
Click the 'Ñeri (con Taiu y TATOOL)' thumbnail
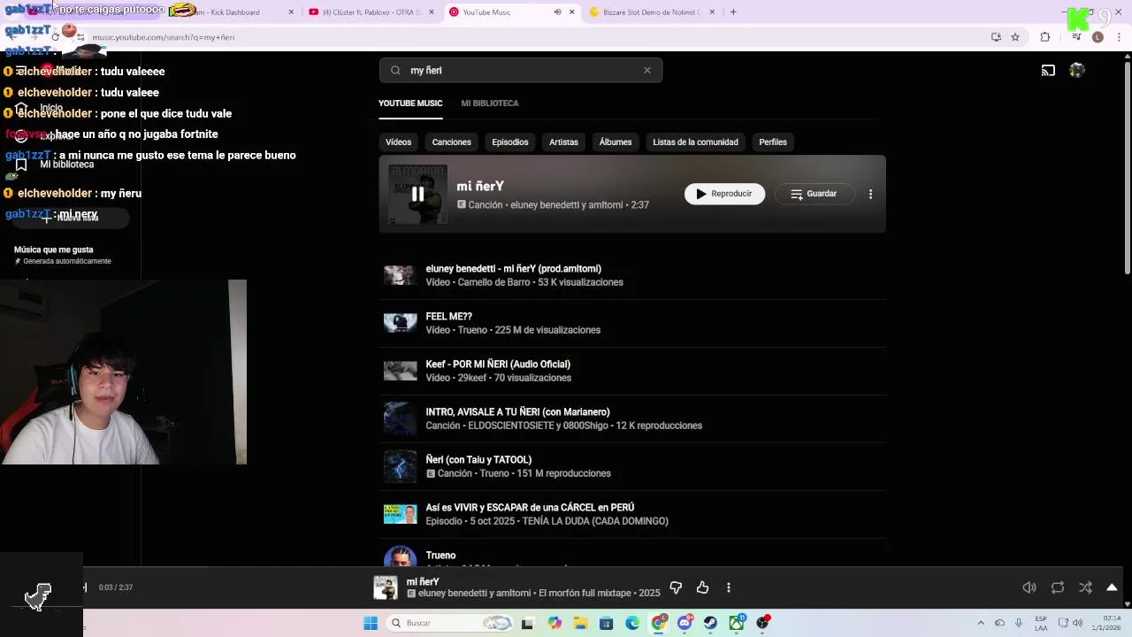click(x=400, y=466)
